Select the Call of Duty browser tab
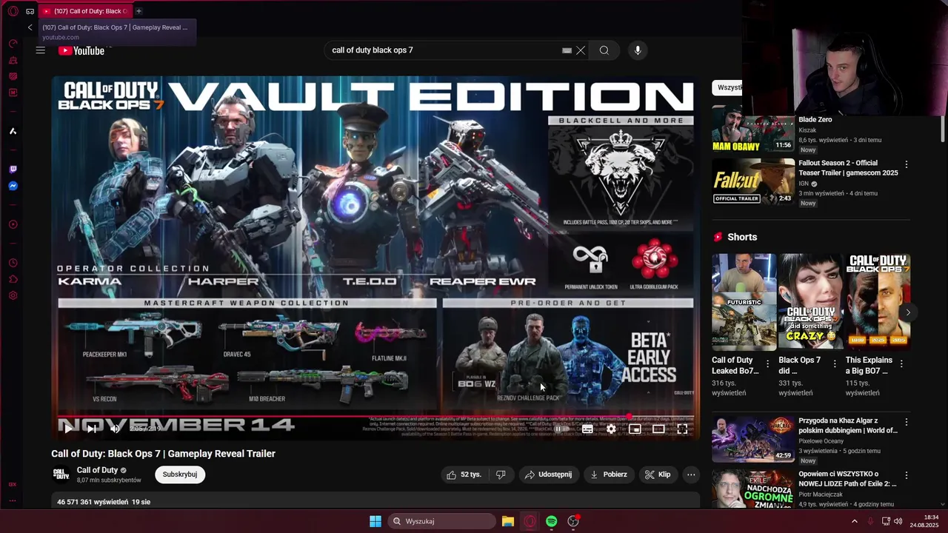The image size is (948, 533). pyautogui.click(x=84, y=11)
